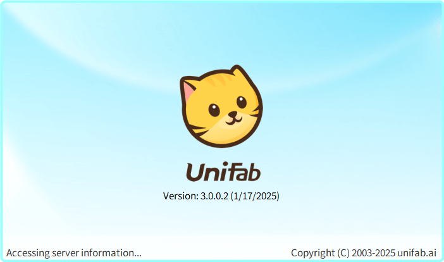Click the "Accessing server information..." status text
Image resolution: width=444 pixels, height=262 pixels.
pos(74,253)
